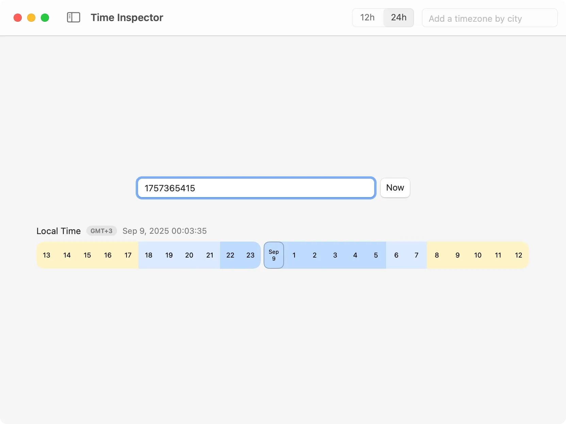Select hour 17 on the timeline
566x424 pixels.
coord(128,255)
